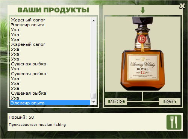The height and width of the screenshot is (139, 188).
Task: Close the products window with X
Action: click(182, 6)
